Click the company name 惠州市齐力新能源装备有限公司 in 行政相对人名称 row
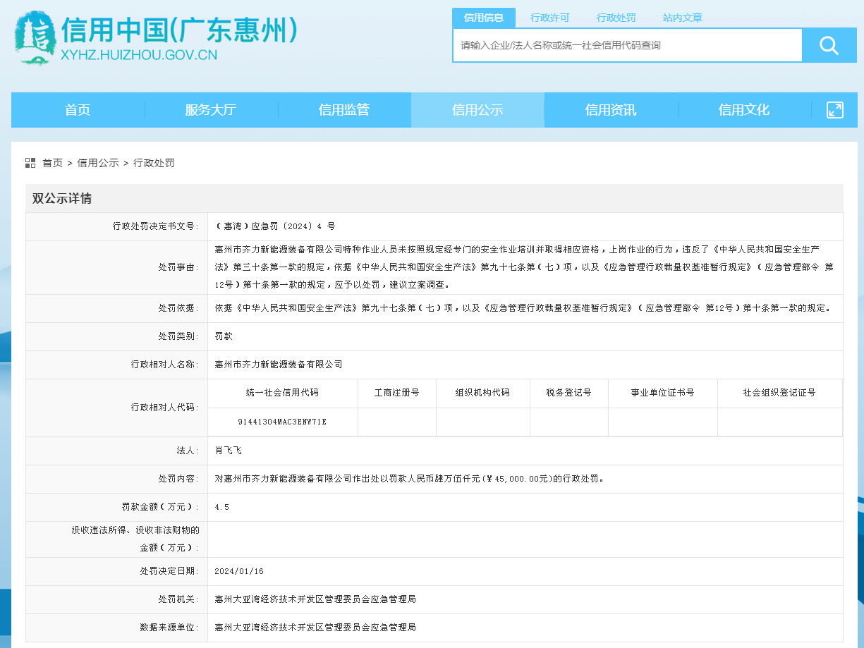The width and height of the screenshot is (864, 648). pos(279,365)
